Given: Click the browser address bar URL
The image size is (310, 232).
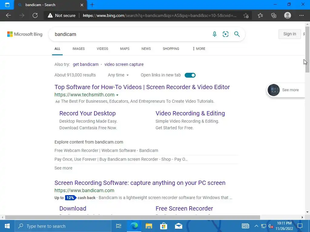Looking at the screenshot, I should pyautogui.click(x=160, y=15).
